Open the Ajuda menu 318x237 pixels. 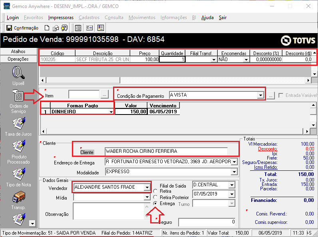[207, 18]
